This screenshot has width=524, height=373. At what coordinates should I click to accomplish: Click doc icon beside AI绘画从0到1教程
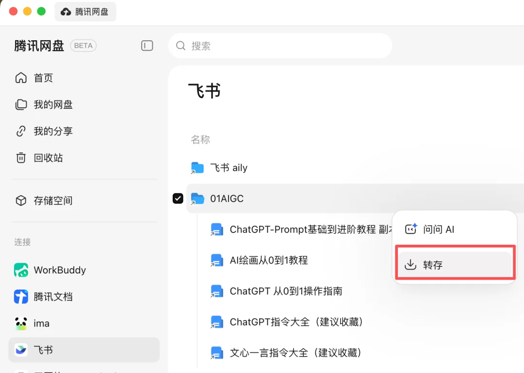point(217,260)
